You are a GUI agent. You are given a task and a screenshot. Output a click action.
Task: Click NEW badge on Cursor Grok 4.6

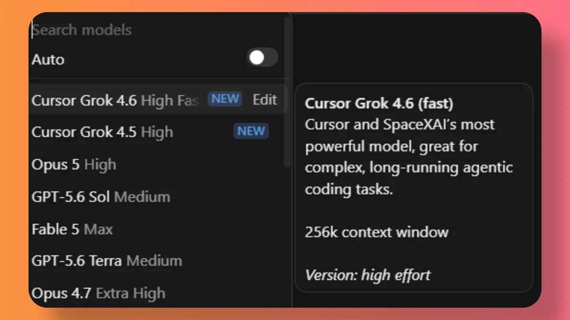click(x=225, y=99)
